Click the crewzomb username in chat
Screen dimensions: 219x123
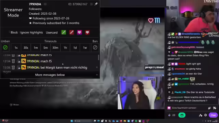click(x=177, y=97)
